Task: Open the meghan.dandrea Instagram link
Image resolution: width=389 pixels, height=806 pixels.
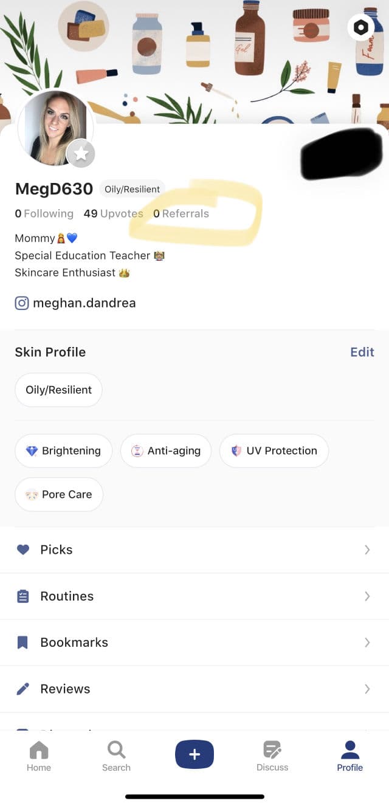Action: (84, 303)
